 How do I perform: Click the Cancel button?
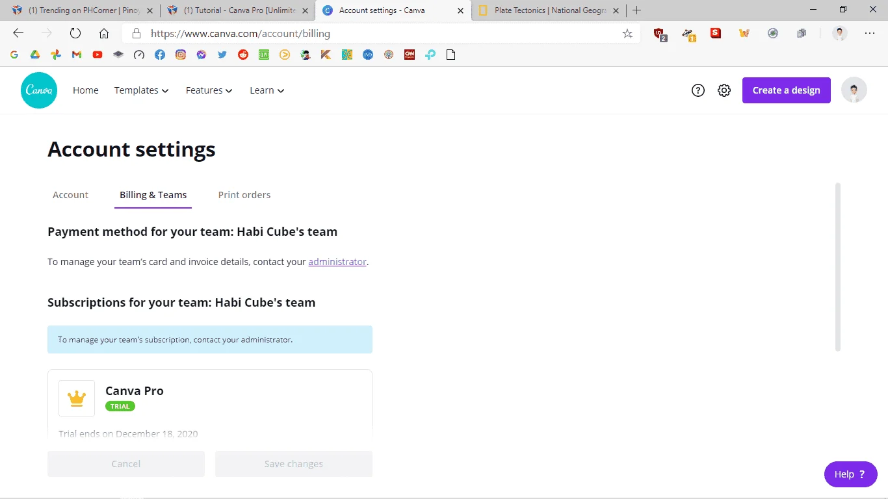[x=126, y=464]
